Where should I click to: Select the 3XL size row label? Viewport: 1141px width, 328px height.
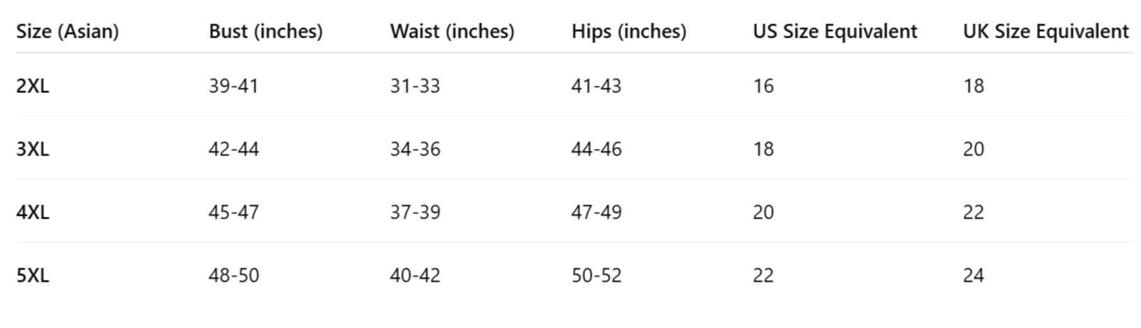point(33,150)
